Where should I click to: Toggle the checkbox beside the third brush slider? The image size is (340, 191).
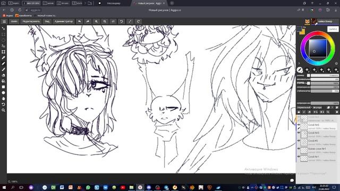click(x=308, y=83)
